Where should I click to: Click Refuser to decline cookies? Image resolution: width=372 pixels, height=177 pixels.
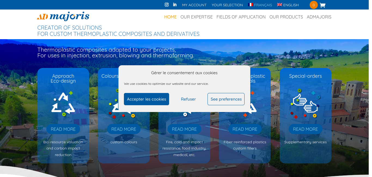click(x=188, y=99)
